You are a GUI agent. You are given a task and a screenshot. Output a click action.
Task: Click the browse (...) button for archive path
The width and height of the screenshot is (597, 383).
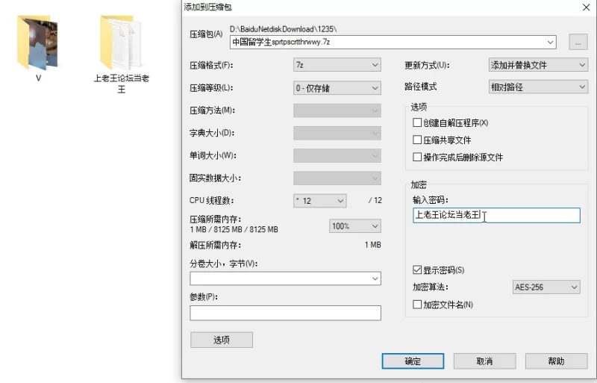[x=578, y=42]
